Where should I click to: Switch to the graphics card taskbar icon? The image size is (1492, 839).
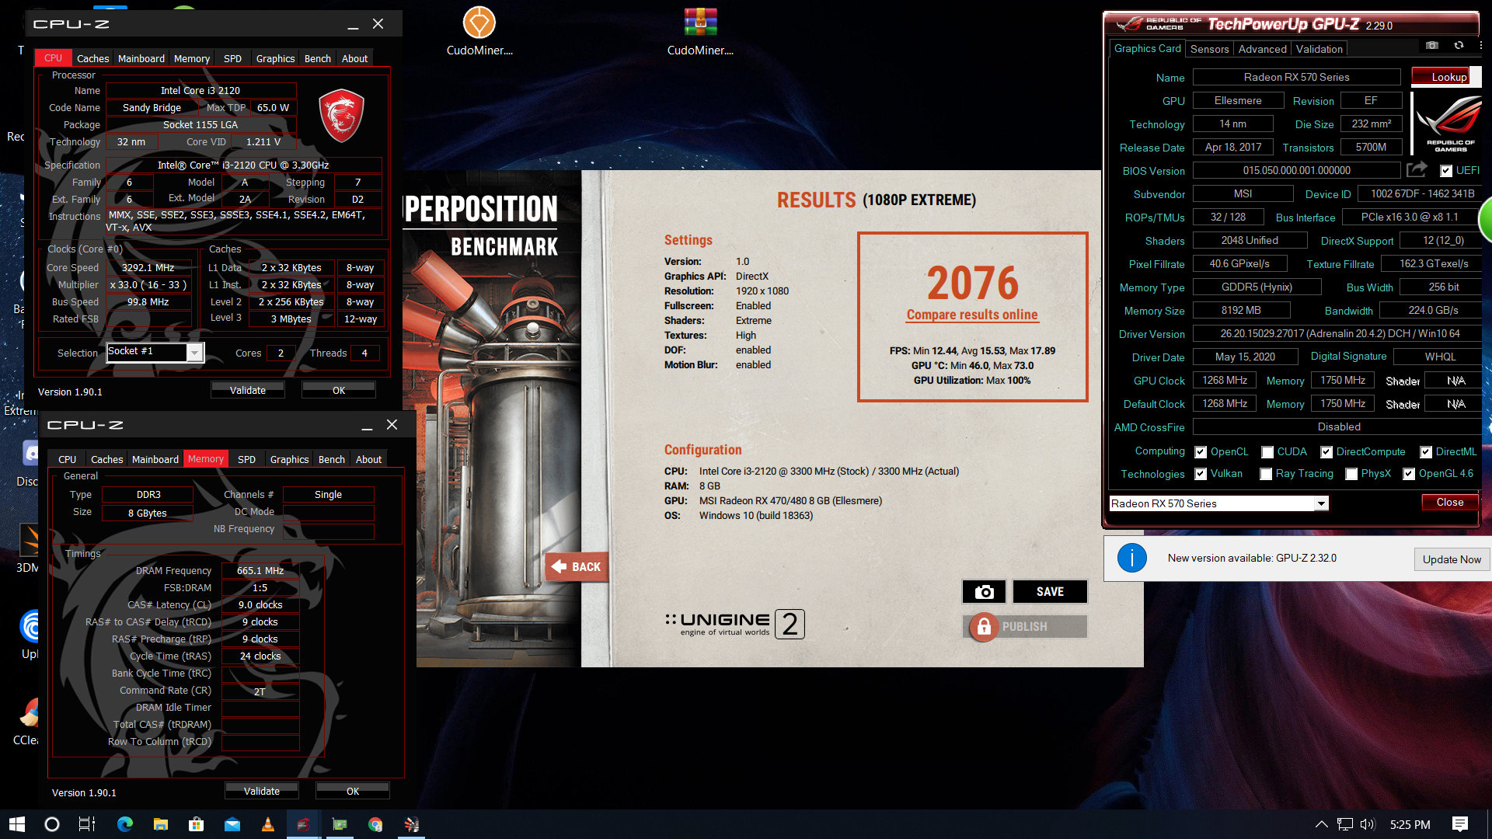tap(340, 824)
